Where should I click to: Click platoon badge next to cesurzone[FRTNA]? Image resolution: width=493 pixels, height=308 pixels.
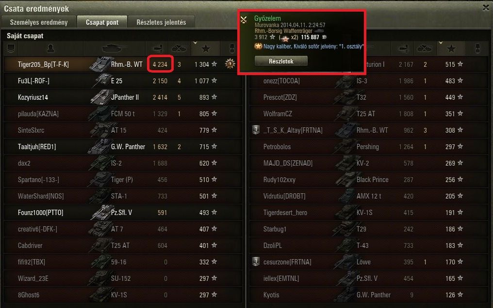[256, 262]
